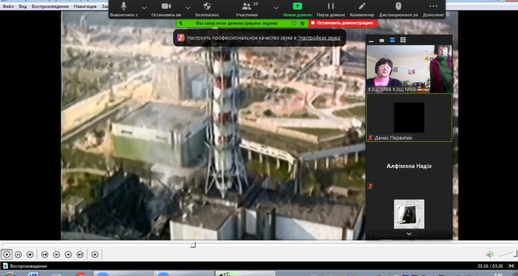Screen dimensions: 518x276
Task: Open the Вид menu
Action: pos(23,6)
